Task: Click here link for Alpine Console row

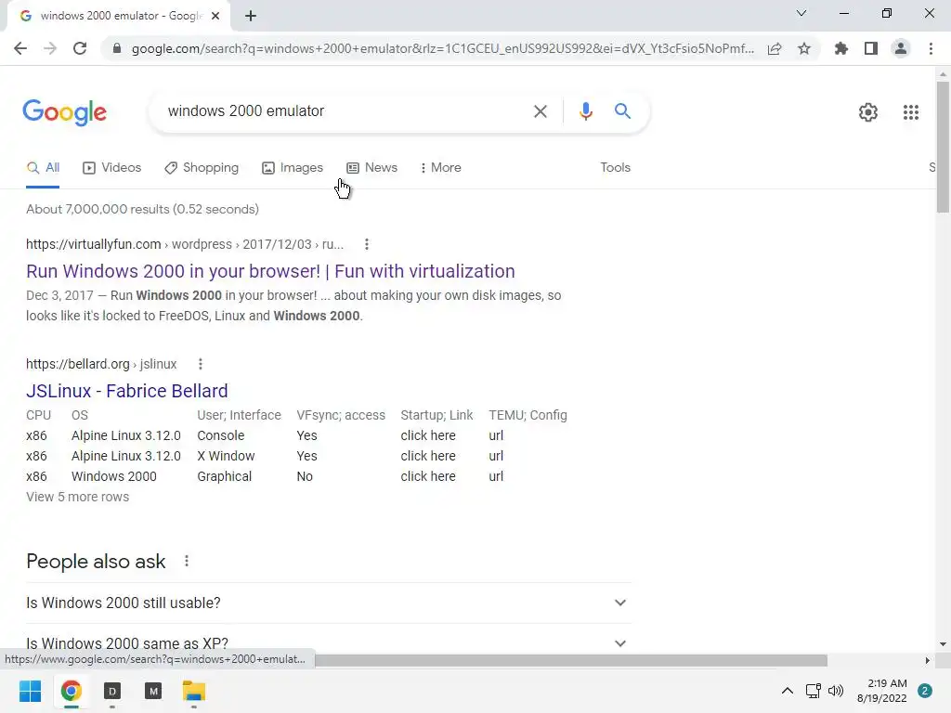Action: coord(428,436)
